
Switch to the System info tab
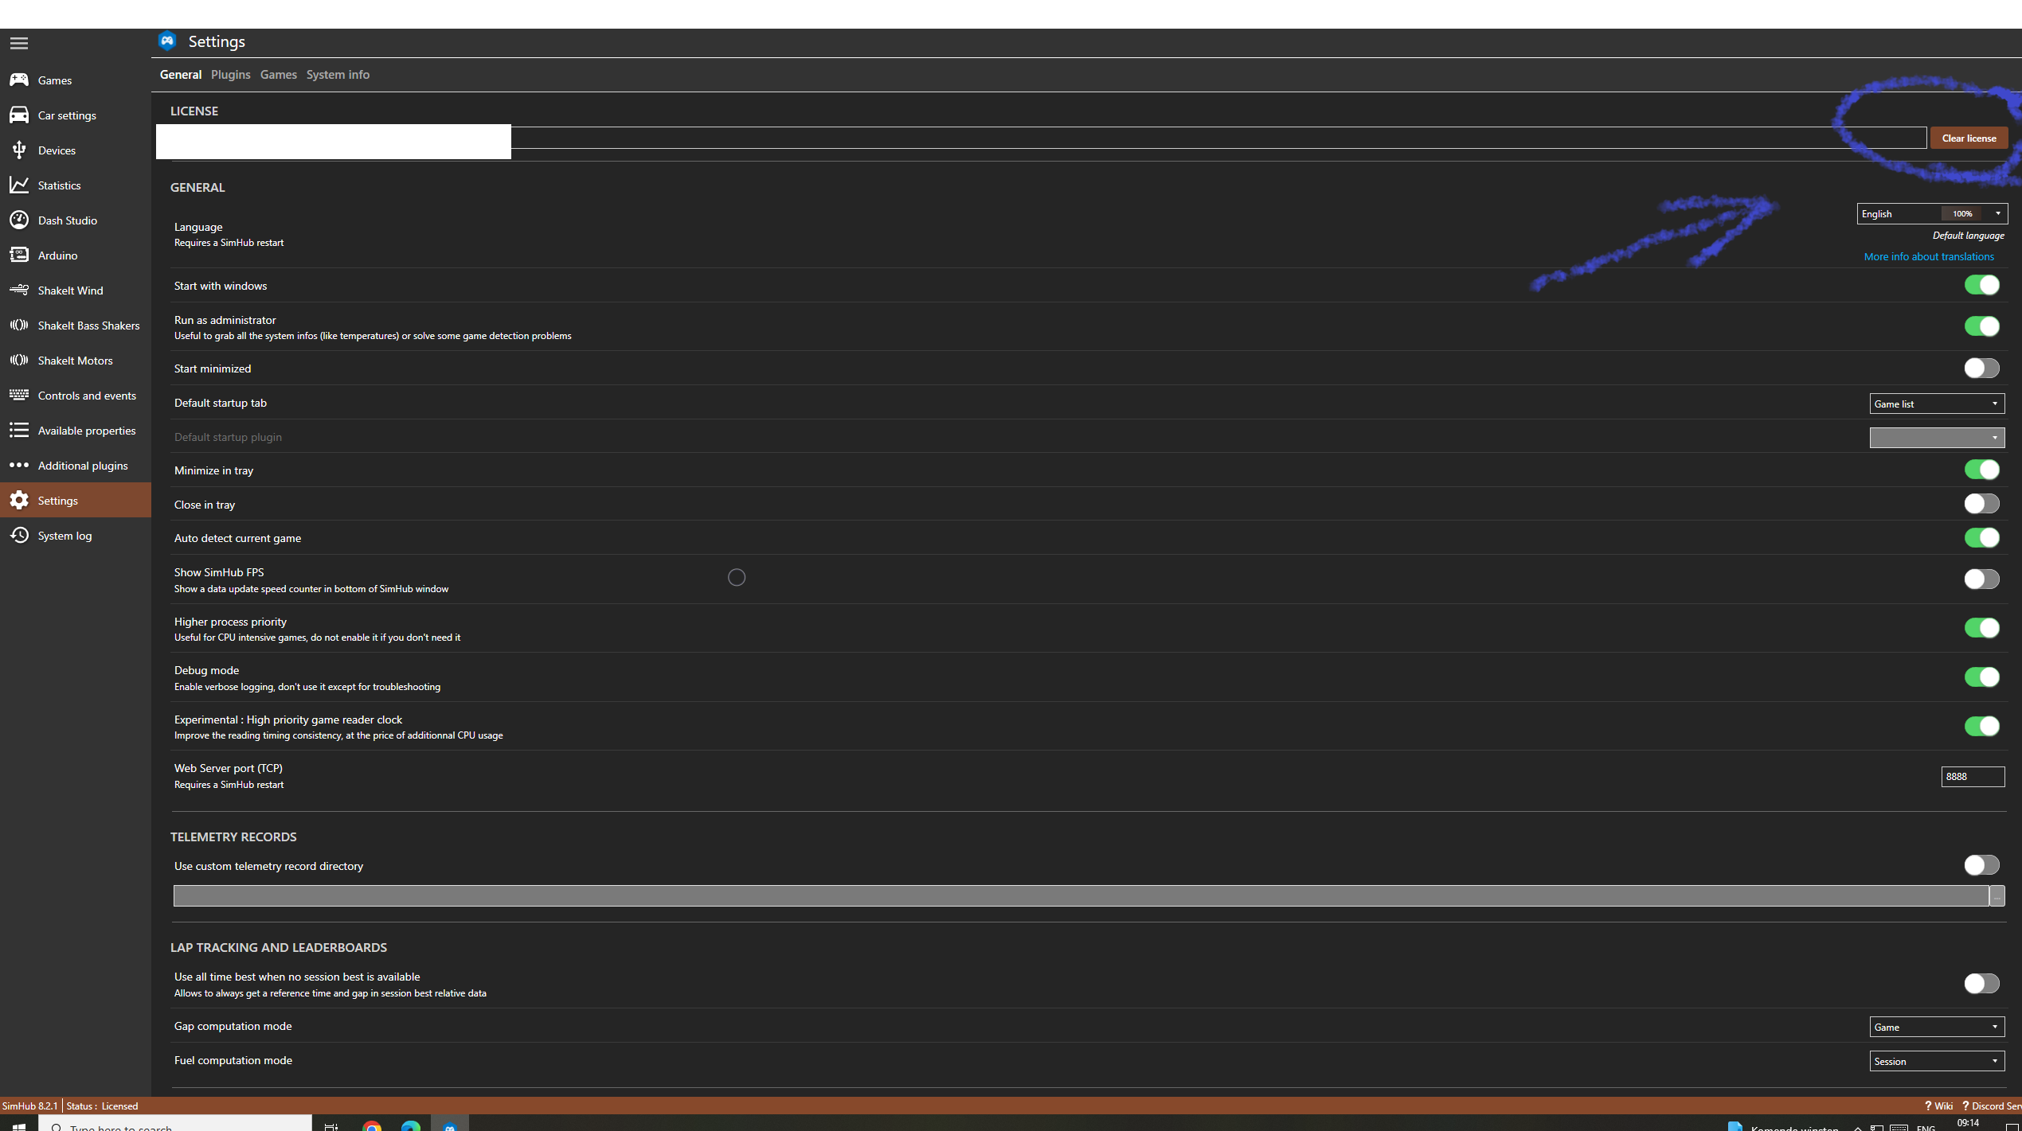(338, 75)
